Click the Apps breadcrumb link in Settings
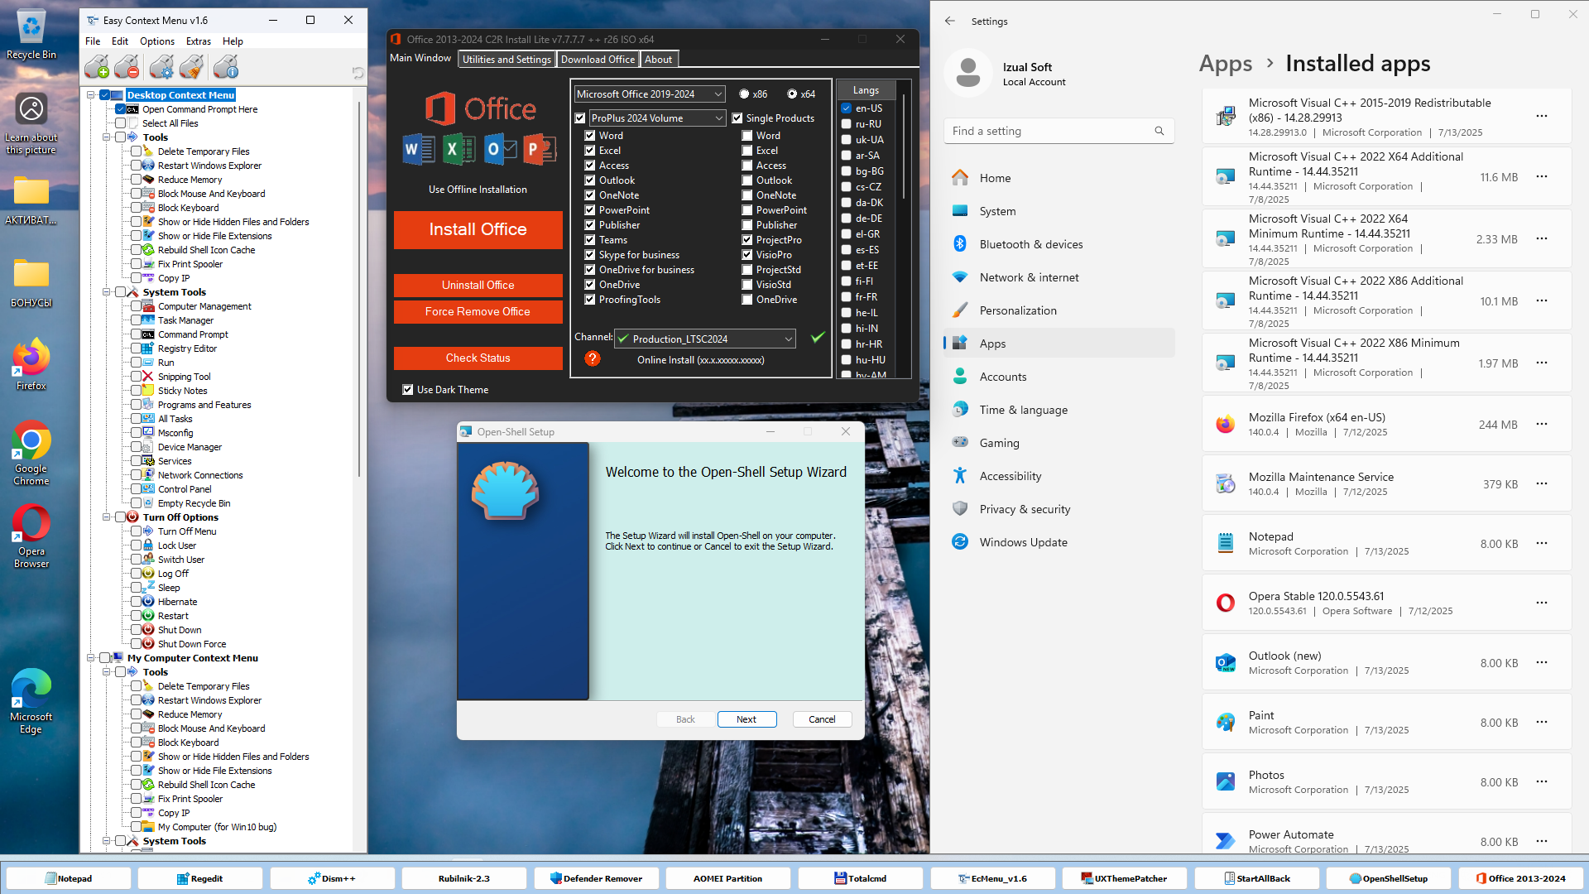 pyautogui.click(x=1225, y=64)
